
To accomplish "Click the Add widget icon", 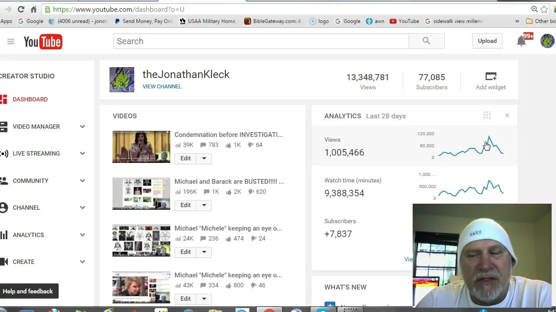I will pyautogui.click(x=491, y=77).
